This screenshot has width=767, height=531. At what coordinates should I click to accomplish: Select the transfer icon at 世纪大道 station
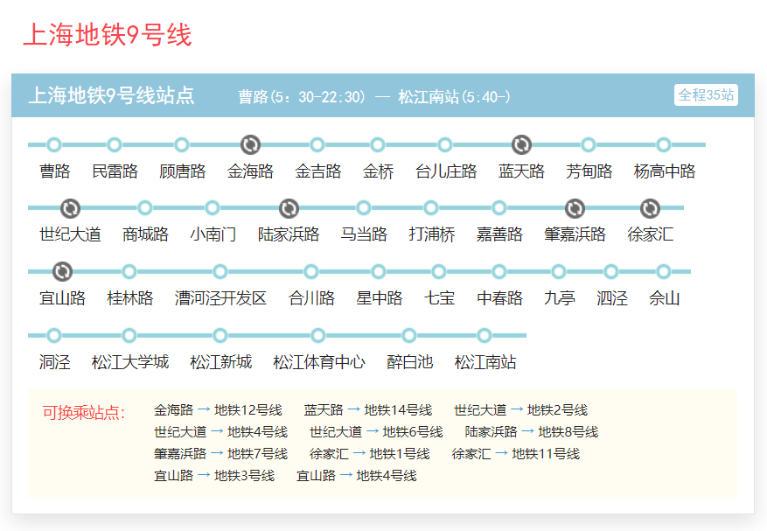(x=70, y=208)
